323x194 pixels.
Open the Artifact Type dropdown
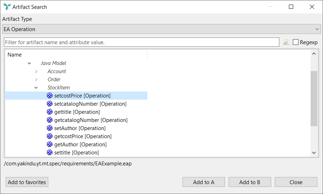pos(161,29)
